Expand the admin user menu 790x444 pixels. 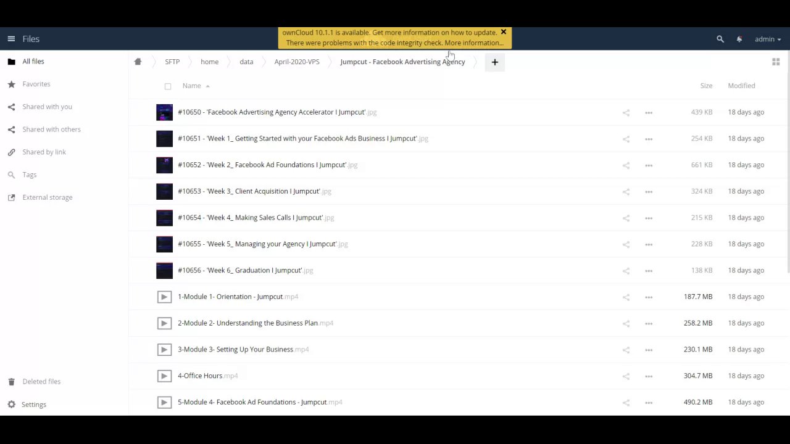[767, 39]
